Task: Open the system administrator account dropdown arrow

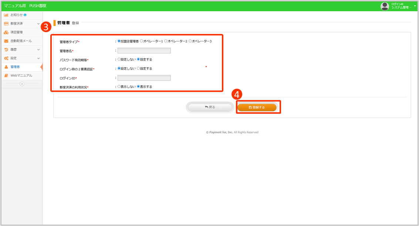Action: (x=415, y=6)
